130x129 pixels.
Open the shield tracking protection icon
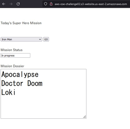click(x=45, y=4)
